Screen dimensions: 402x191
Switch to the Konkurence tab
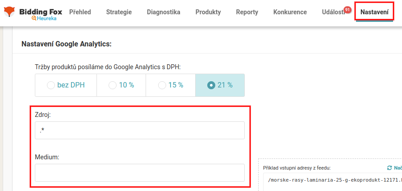click(x=290, y=12)
